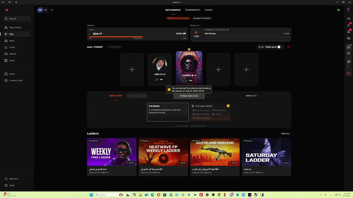Screen dimensions: 353x198
Task: Click the team_THABAH party name
Action: [95, 47]
